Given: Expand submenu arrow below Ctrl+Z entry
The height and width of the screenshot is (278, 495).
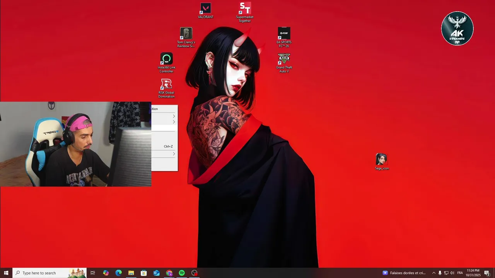Looking at the screenshot, I should (x=174, y=154).
